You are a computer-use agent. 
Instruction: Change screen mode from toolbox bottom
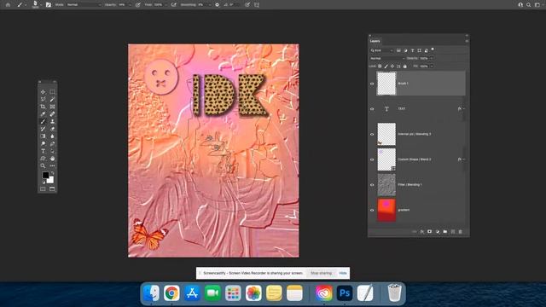(x=52, y=188)
